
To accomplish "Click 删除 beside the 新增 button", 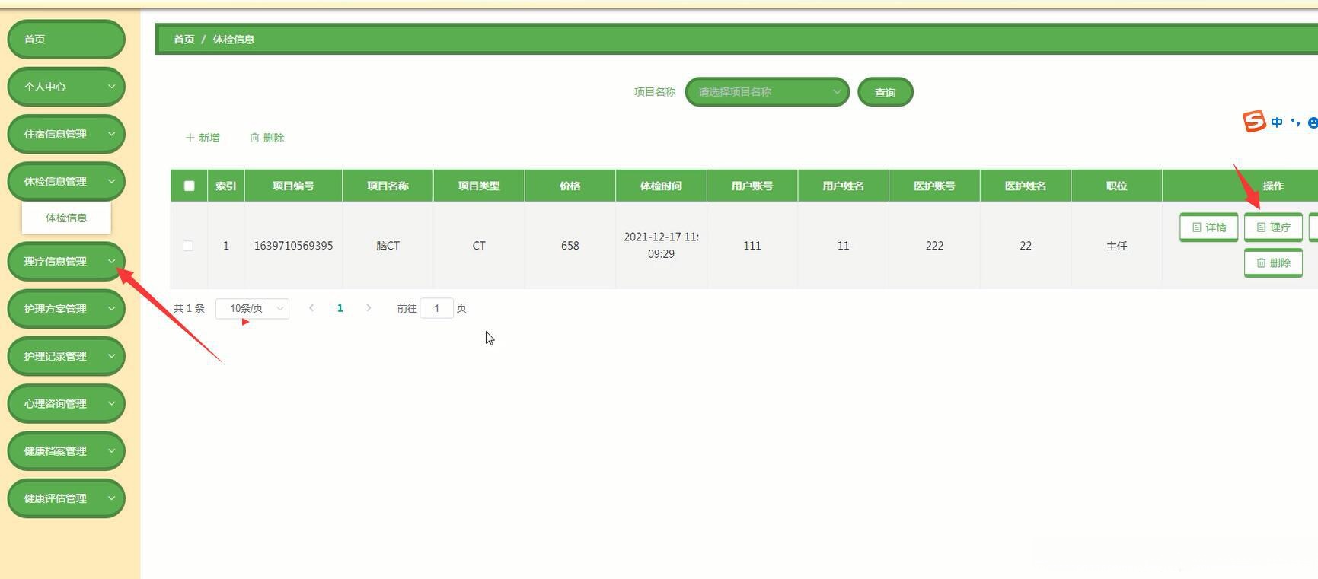I will pos(267,138).
